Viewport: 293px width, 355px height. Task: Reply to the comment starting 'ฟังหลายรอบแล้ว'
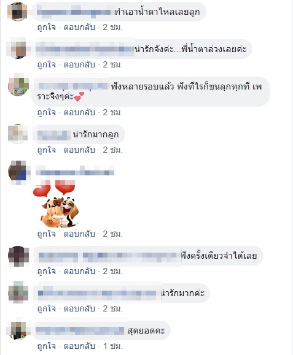click(79, 113)
